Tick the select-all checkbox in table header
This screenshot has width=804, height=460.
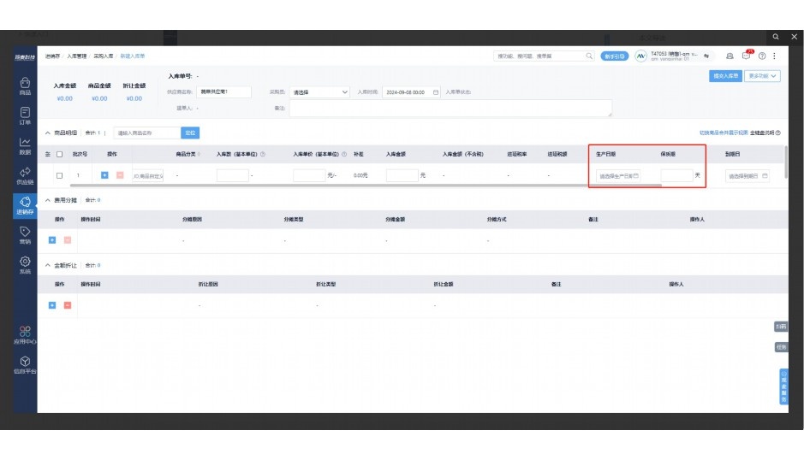pos(60,154)
